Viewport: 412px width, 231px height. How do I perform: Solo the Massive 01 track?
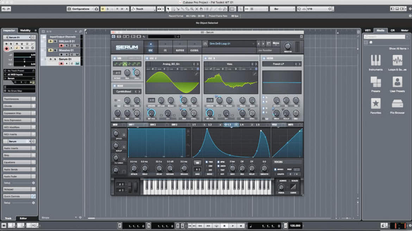tap(55, 50)
